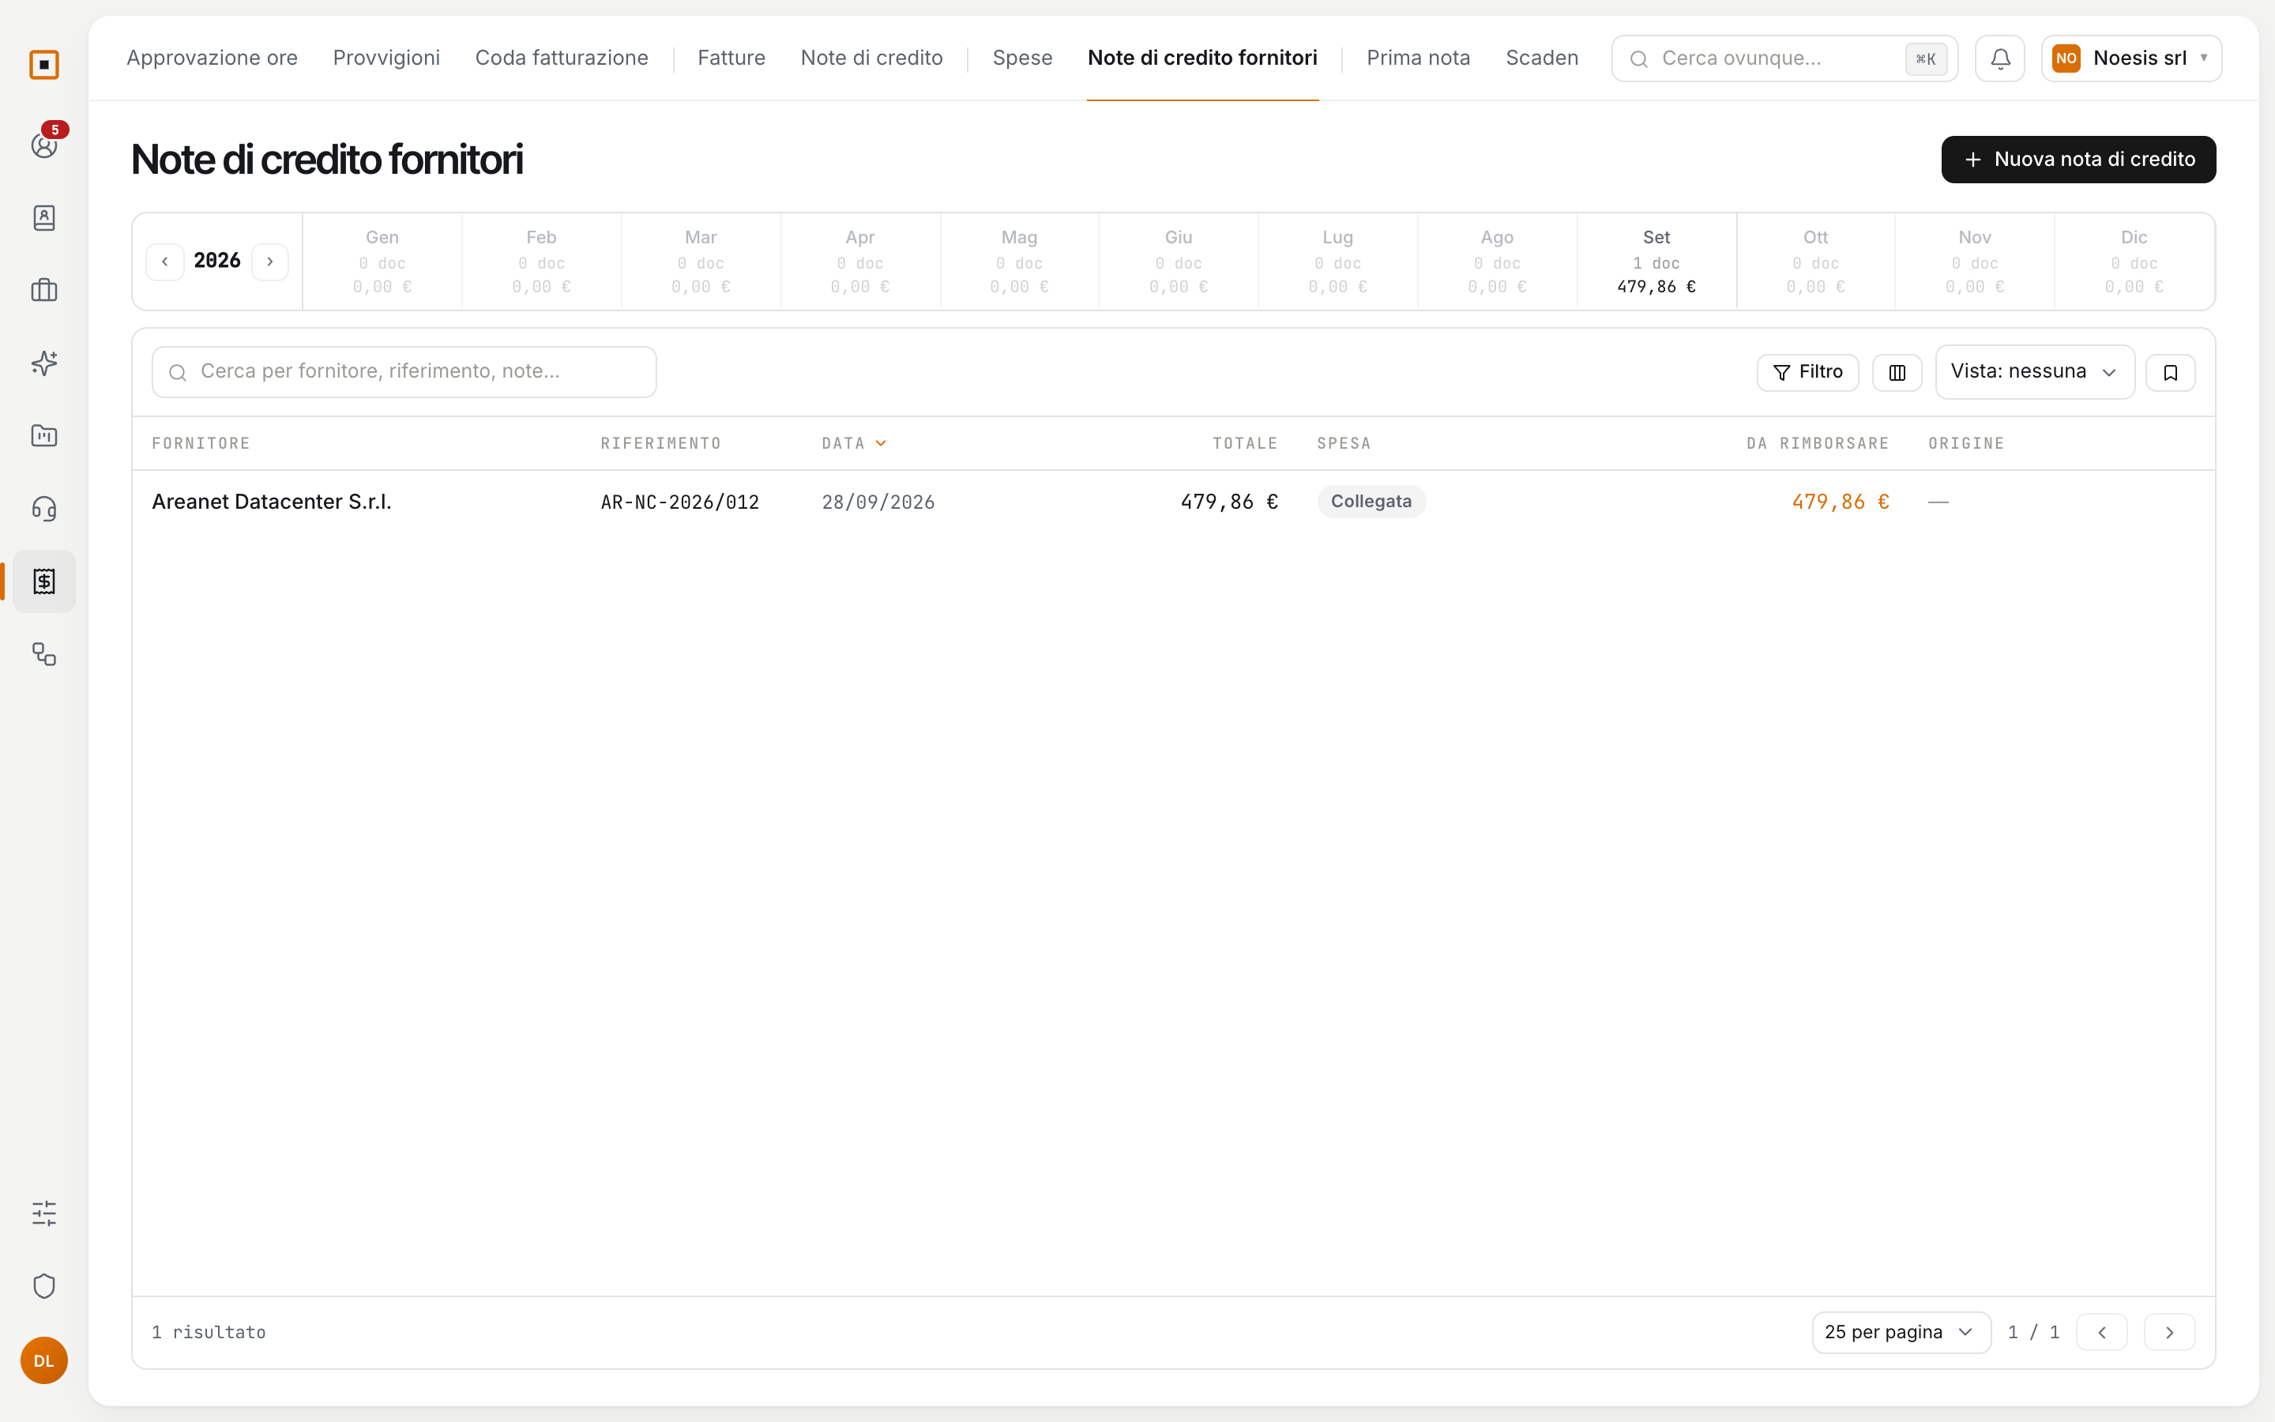Go to the previous year from 2026
This screenshot has height=1422, width=2275.
(164, 261)
